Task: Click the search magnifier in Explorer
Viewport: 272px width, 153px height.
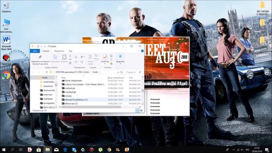Action: click(140, 72)
